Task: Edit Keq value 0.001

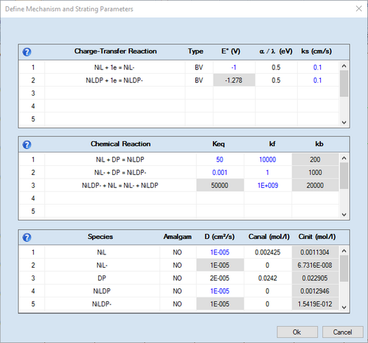Action: pyautogui.click(x=220, y=172)
